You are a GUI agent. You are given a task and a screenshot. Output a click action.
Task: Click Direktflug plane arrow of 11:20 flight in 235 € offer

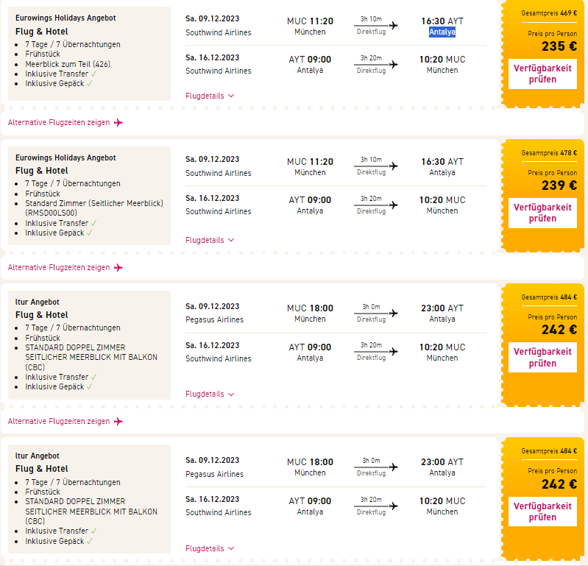(393, 25)
